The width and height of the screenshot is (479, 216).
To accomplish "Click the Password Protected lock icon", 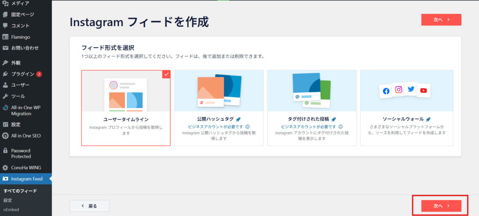I will click(5, 151).
